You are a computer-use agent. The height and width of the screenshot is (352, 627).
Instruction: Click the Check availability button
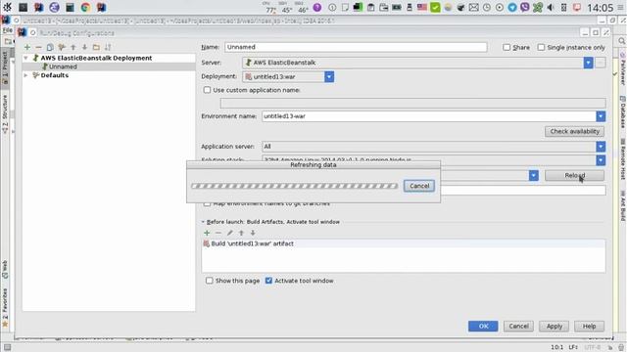pyautogui.click(x=574, y=131)
